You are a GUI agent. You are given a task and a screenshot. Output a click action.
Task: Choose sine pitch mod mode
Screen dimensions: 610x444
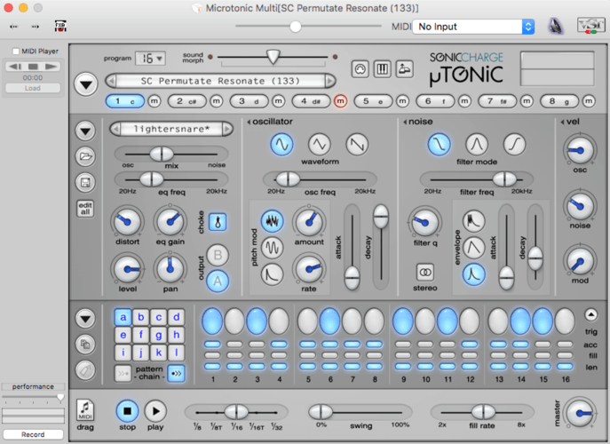click(x=273, y=248)
